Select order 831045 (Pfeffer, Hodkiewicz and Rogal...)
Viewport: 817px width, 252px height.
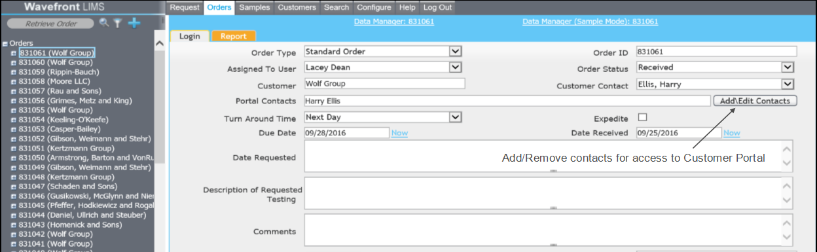(x=86, y=206)
